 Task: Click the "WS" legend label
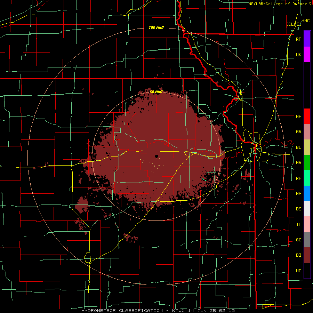[x=298, y=194]
